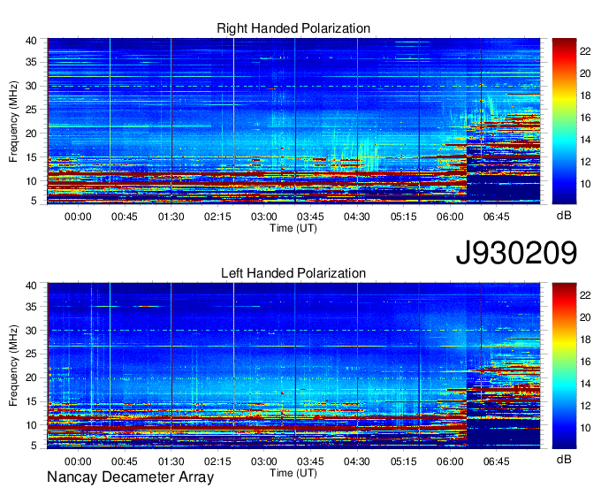This screenshot has height=488, width=601.
Task: Click the "Nancay Decameter Array" caption
Action: (130, 477)
